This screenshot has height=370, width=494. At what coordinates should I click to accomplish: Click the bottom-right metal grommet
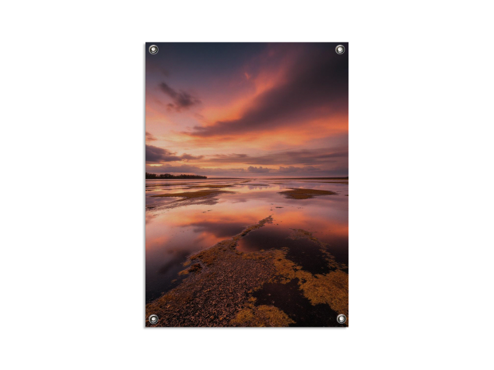pos(341,319)
